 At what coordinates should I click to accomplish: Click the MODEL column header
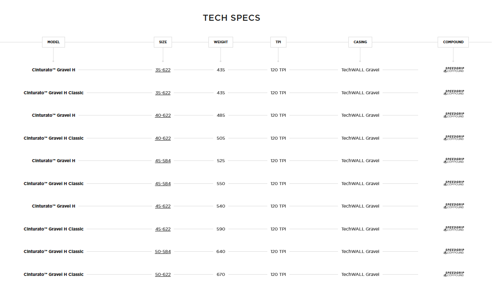click(x=53, y=42)
